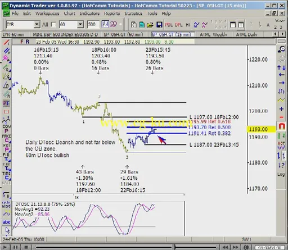Click the pause button
This screenshot has width=288, height=250.
click(16, 247)
